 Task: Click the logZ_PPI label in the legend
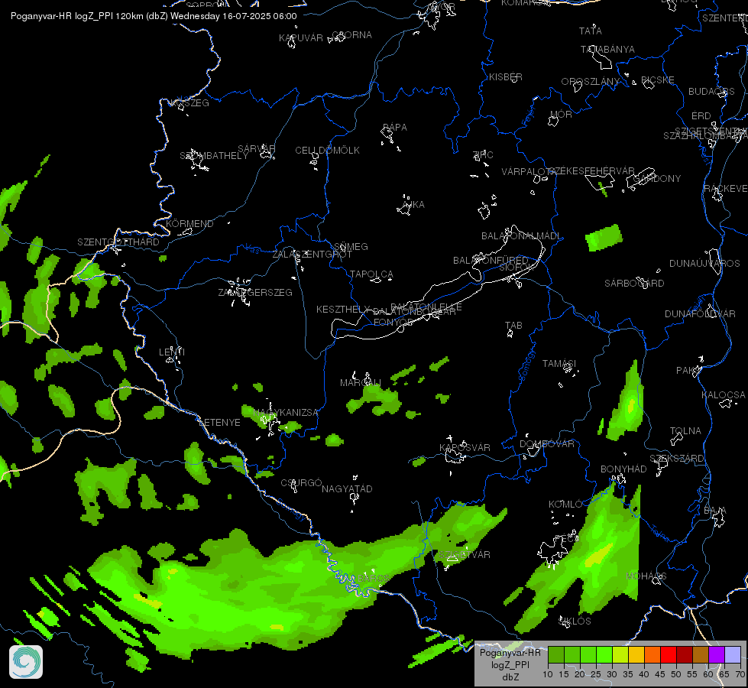tap(510, 664)
